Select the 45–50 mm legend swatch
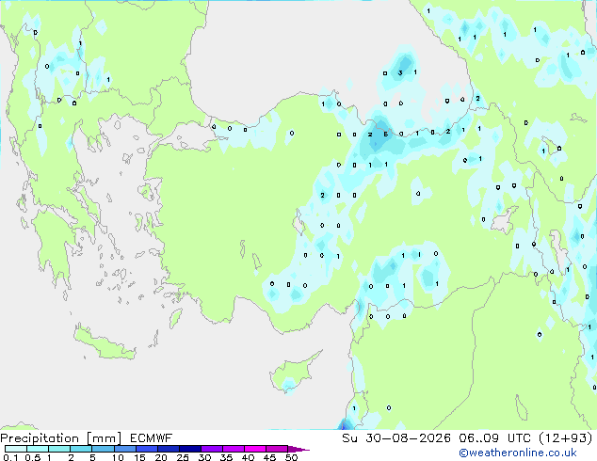 (277, 449)
